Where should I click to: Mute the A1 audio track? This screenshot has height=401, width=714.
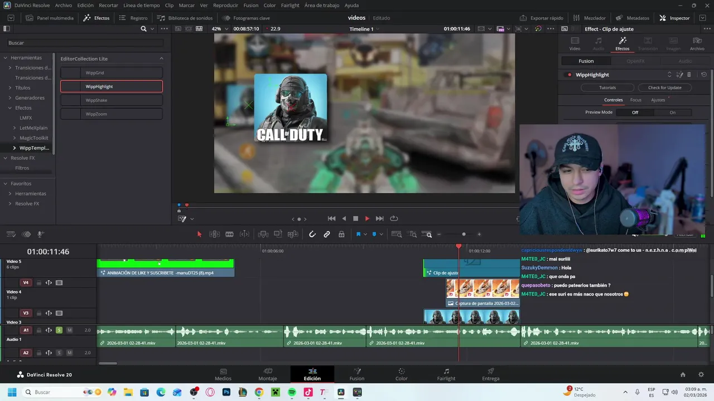point(69,330)
